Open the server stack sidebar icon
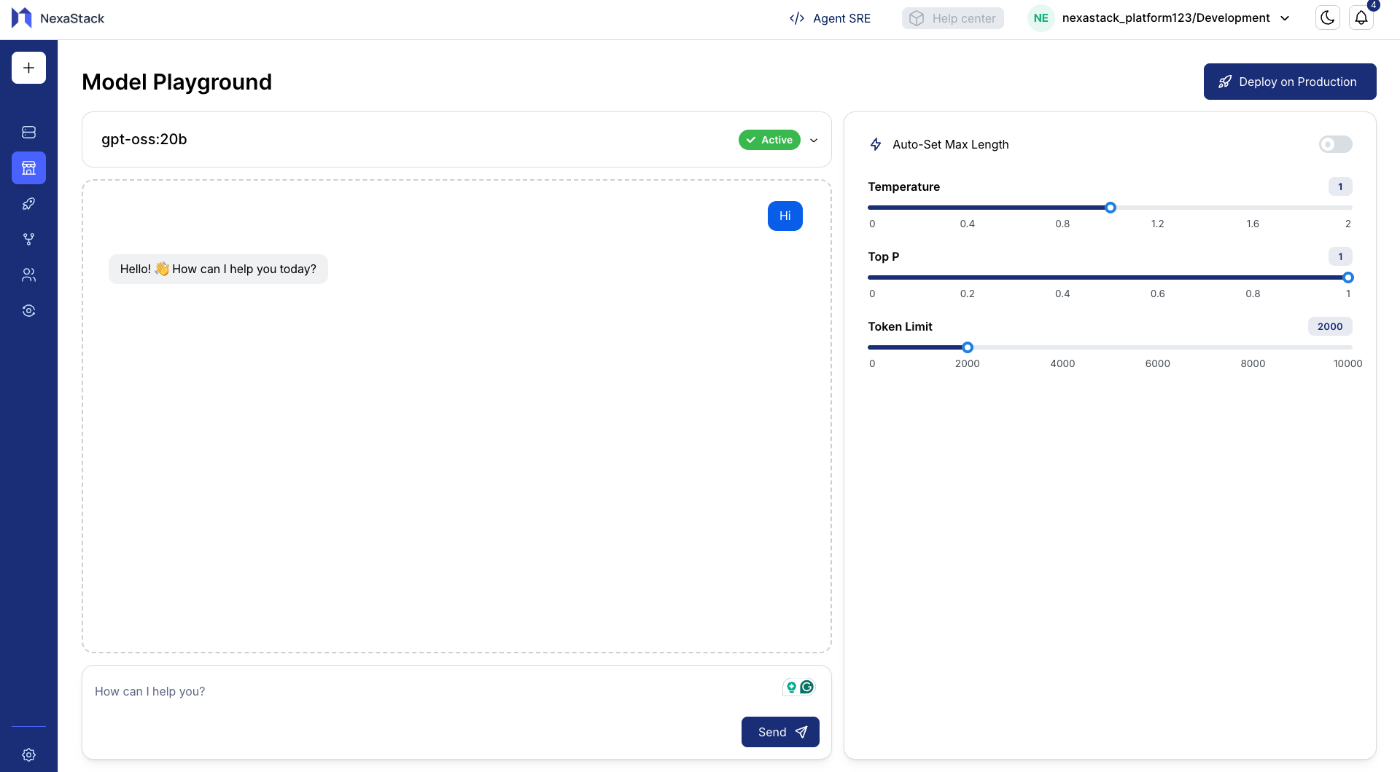This screenshot has height=772, width=1400. 28,133
